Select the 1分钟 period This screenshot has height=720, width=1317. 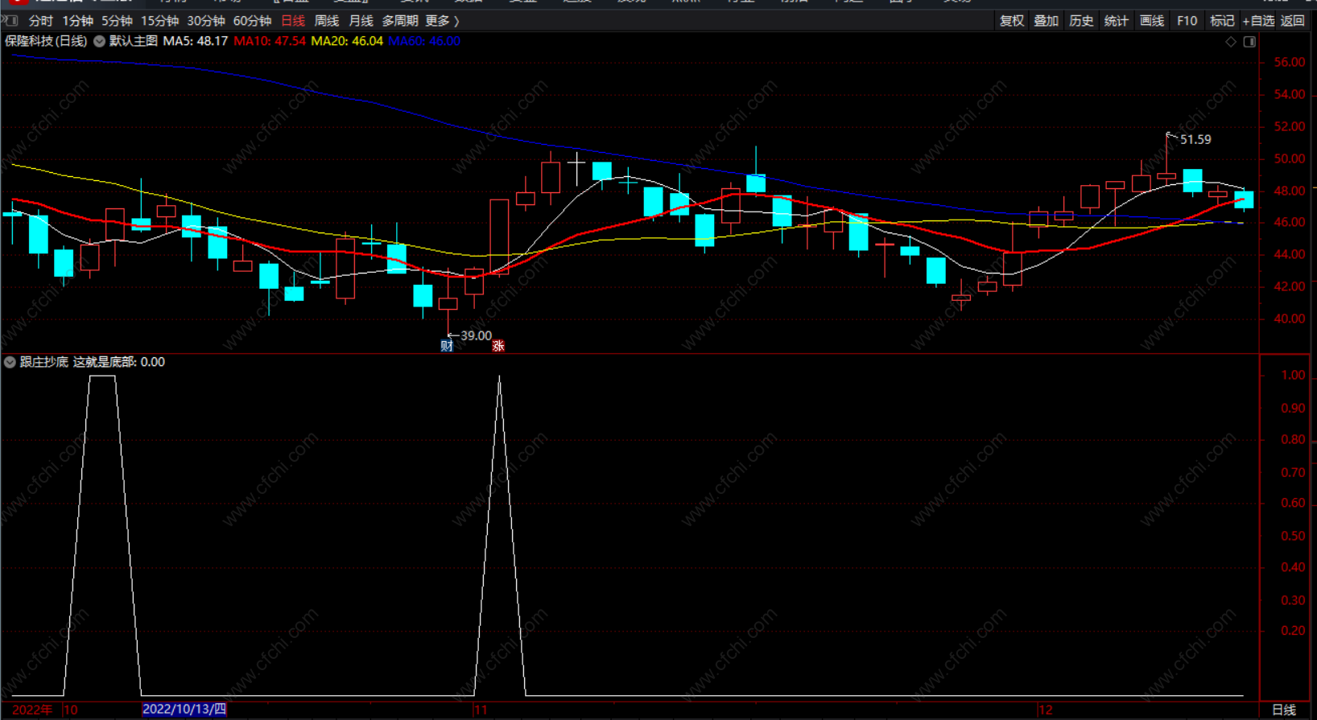78,21
